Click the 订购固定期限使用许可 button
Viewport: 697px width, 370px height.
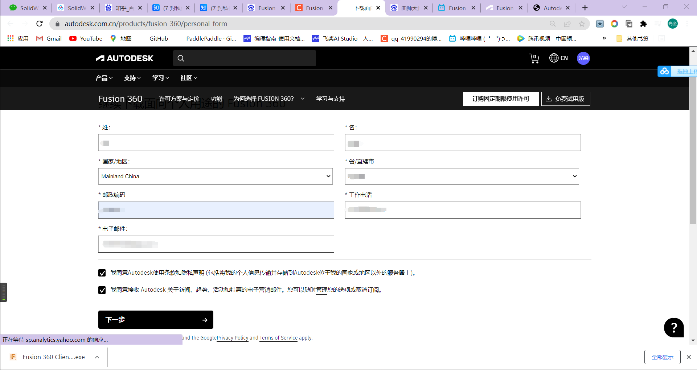501,99
